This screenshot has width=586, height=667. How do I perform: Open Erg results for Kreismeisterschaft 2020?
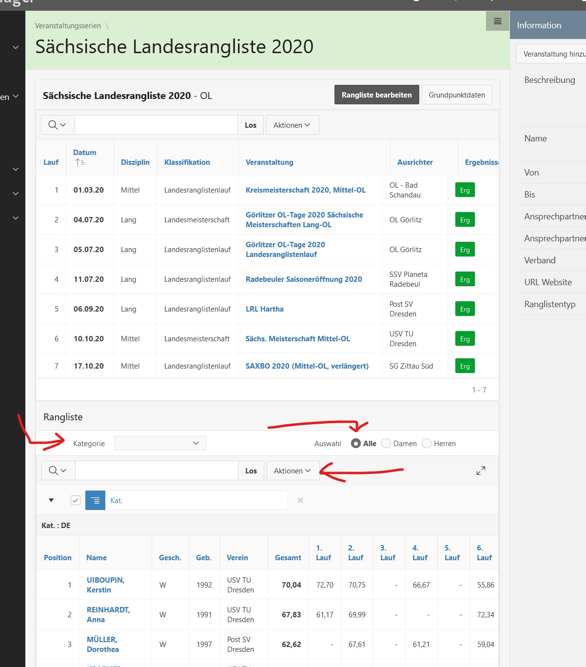point(465,190)
